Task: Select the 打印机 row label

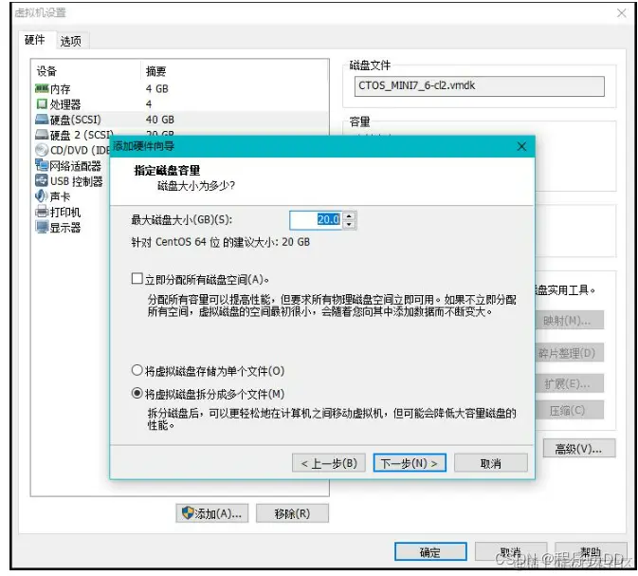Action: tap(65, 212)
